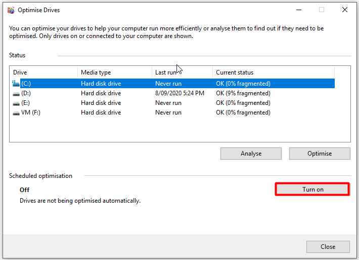Click the Optimise button
This screenshot has width=359, height=260.
point(320,154)
